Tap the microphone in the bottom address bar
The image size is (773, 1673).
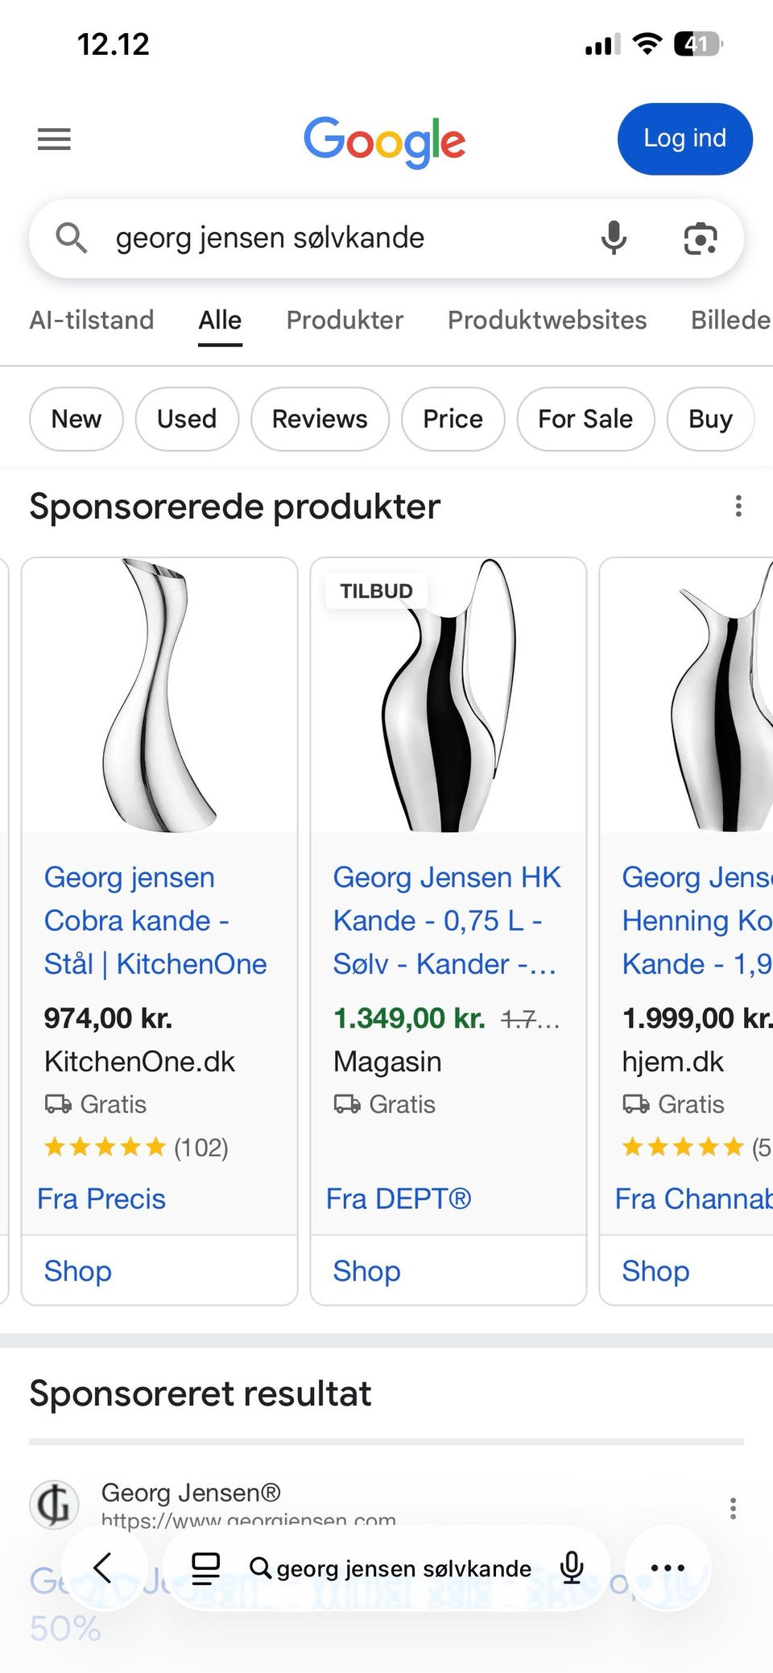[572, 1568]
